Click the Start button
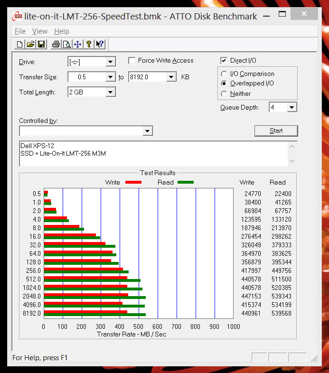The width and height of the screenshot is (329, 373). click(x=276, y=131)
